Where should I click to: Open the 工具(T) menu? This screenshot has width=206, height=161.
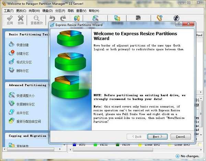(x=8, y=11)
